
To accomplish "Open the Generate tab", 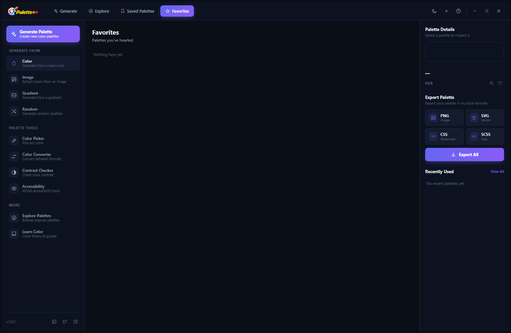I will [66, 11].
